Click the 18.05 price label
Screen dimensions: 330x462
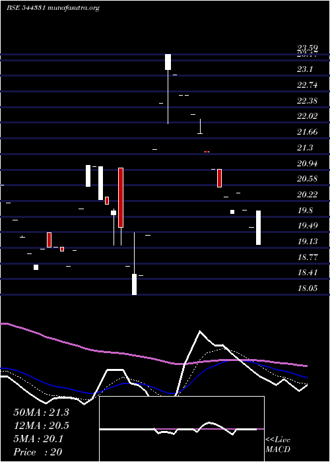[308, 288]
